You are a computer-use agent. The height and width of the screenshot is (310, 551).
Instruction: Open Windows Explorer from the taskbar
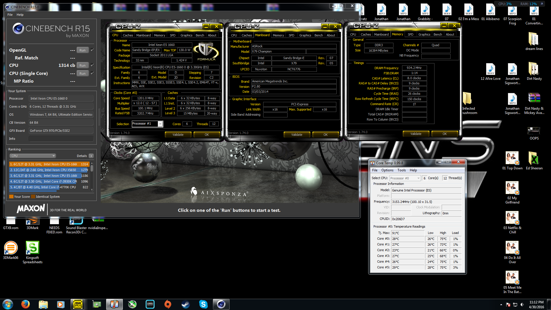click(43, 304)
